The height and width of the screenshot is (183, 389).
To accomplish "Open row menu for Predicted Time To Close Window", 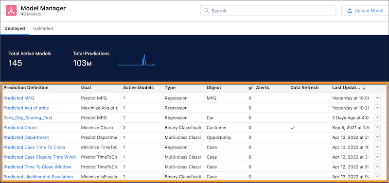I will click(x=377, y=167).
